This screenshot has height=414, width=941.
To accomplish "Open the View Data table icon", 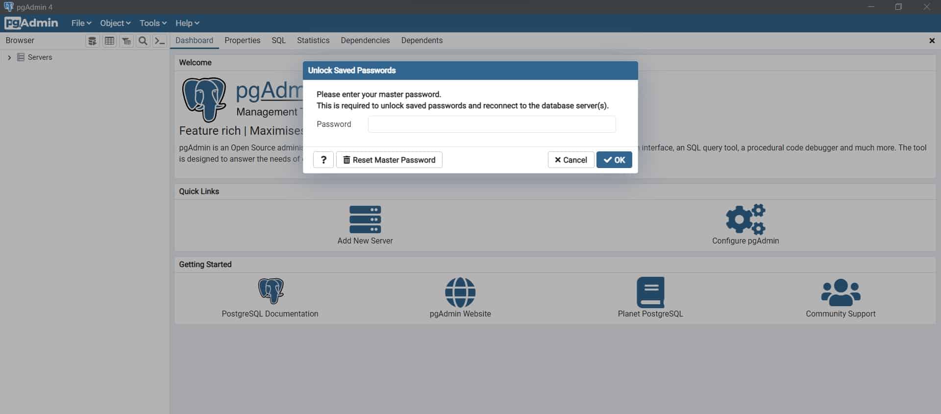I will 109,41.
